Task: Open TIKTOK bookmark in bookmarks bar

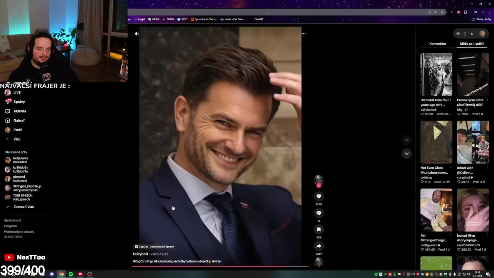Action: coord(169,19)
